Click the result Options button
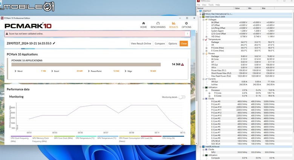 [x=173, y=43]
